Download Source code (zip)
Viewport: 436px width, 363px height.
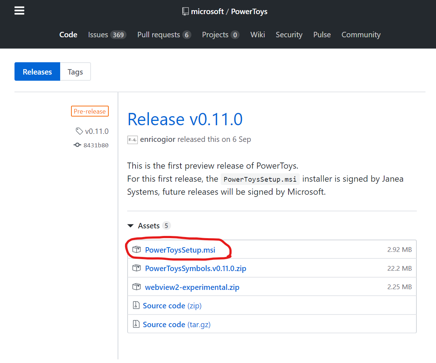coord(172,306)
